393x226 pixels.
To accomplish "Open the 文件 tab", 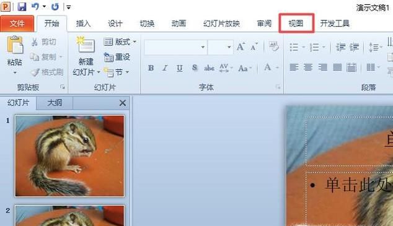I will 17,24.
